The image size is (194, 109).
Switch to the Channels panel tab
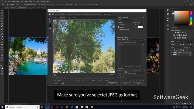tap(178, 41)
